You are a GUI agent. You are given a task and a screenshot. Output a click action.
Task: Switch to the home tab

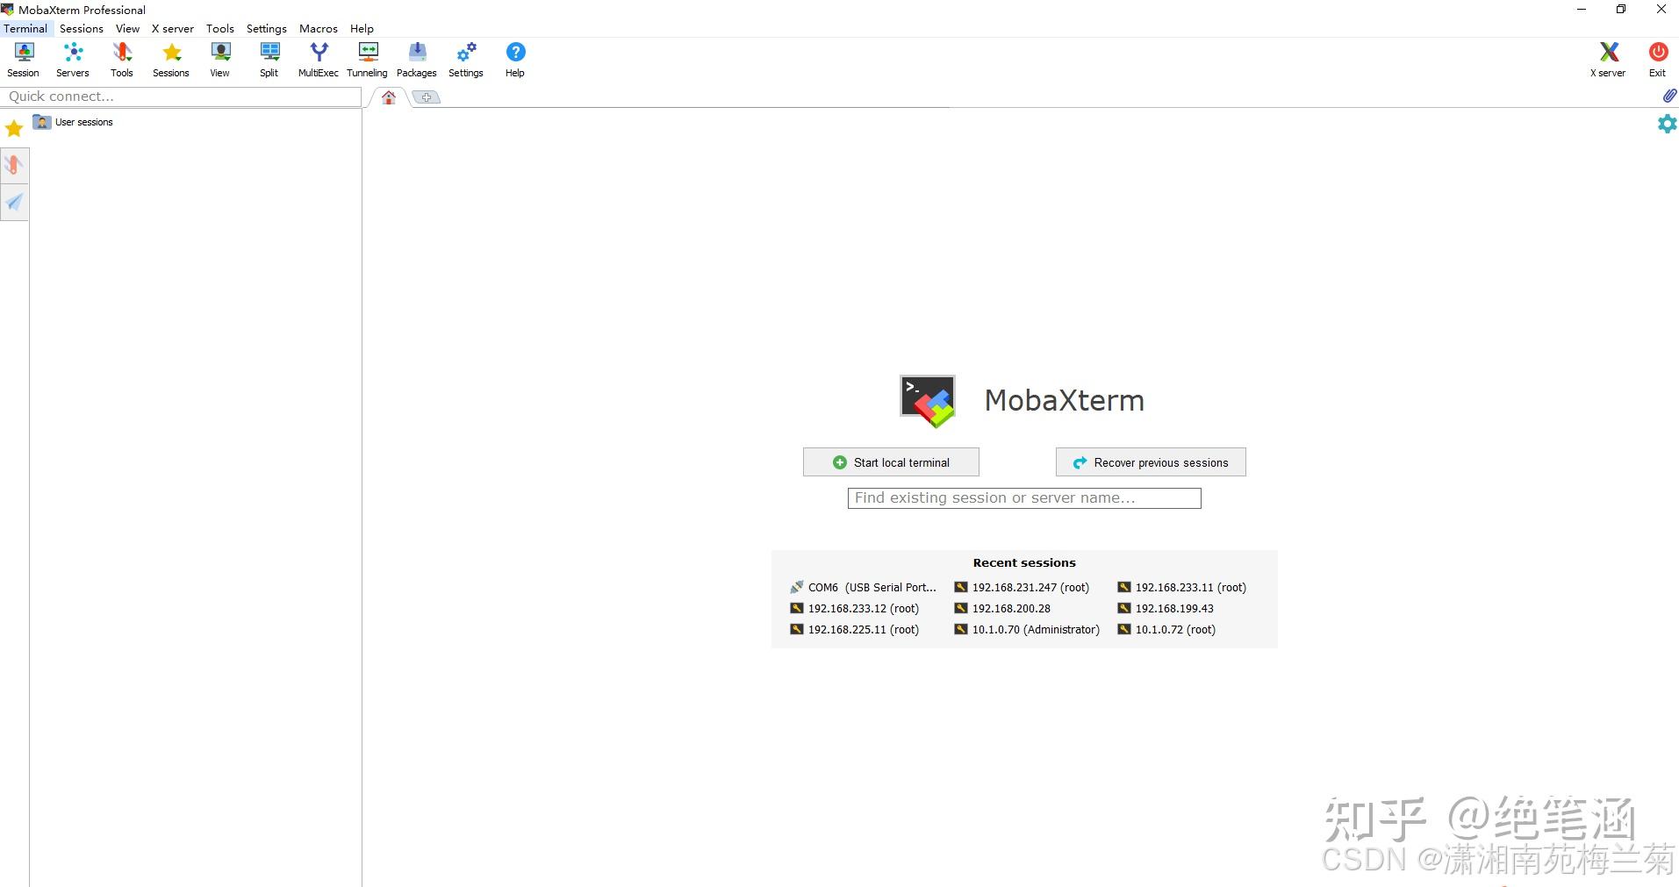click(388, 97)
